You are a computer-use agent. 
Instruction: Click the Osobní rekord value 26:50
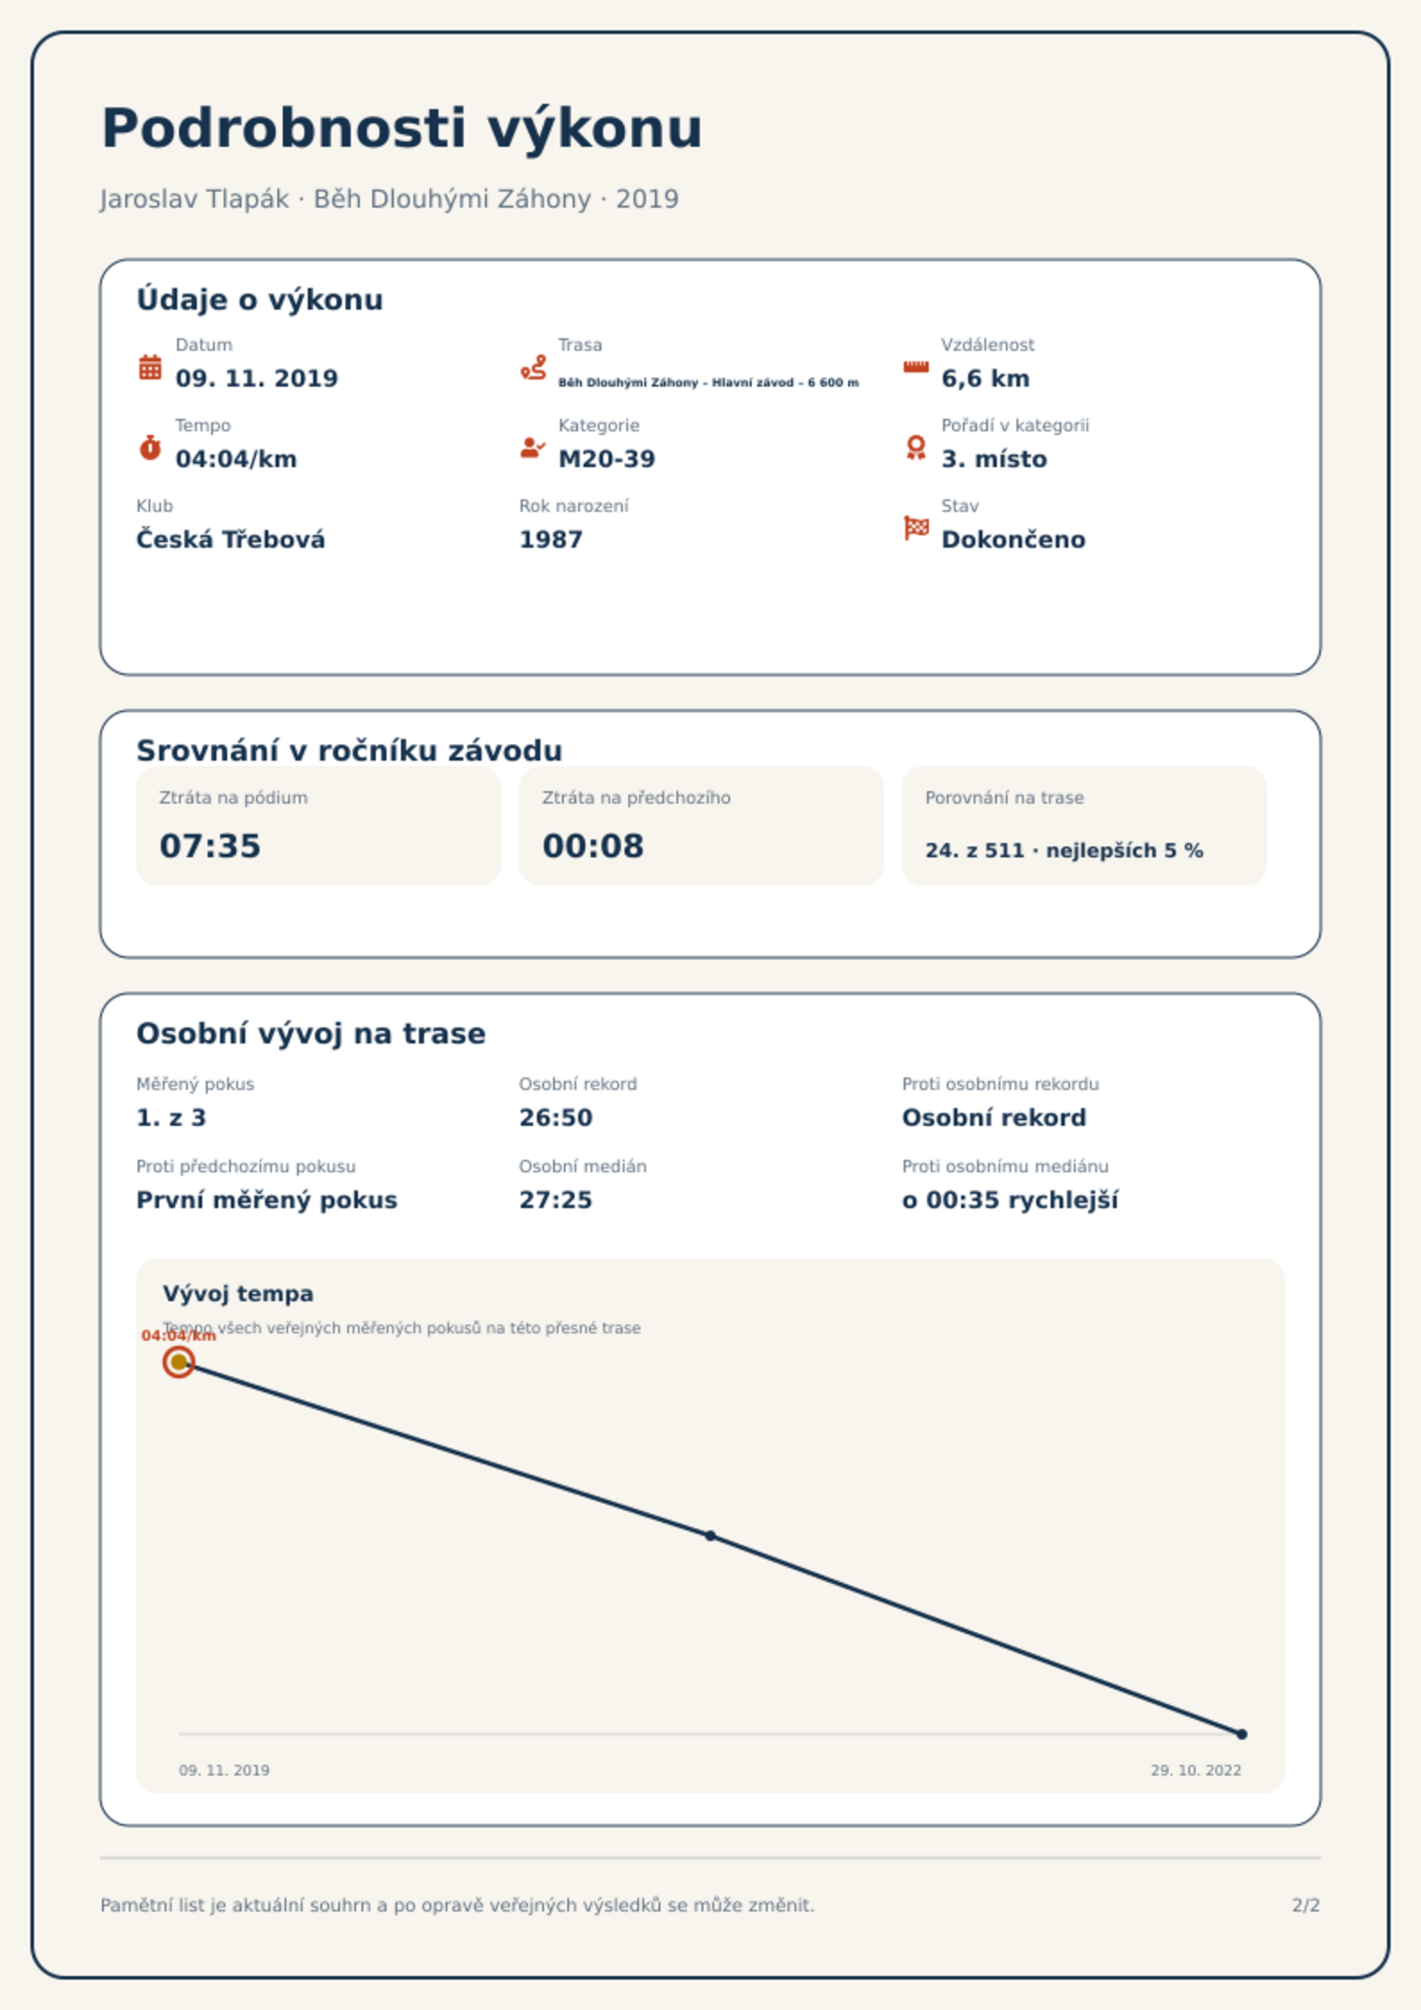pyautogui.click(x=556, y=1118)
